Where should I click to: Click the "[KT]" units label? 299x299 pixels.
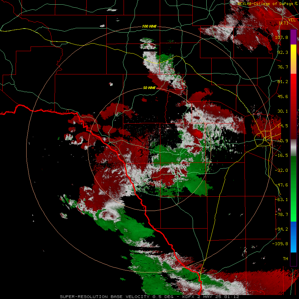(x=284, y=23)
